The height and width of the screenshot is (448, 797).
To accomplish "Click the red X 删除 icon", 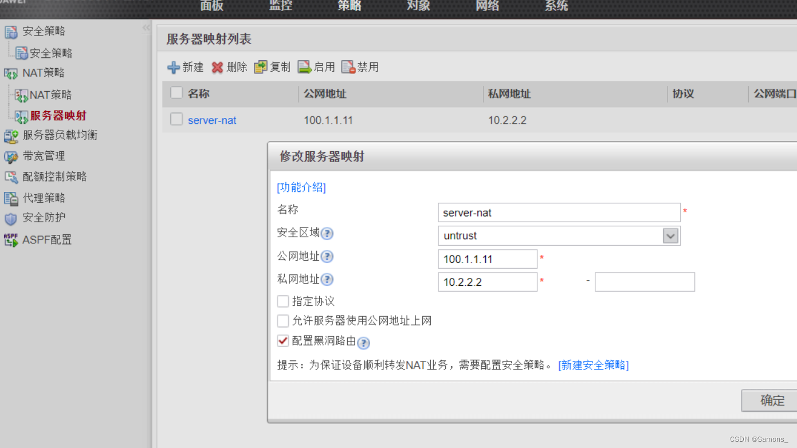I will pyautogui.click(x=217, y=68).
